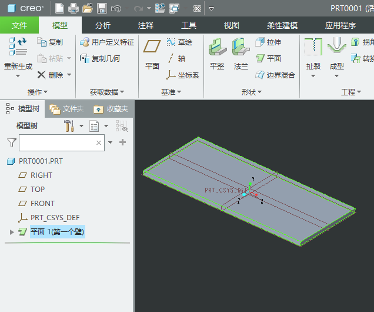
Task: Clear the search field with X
Action: (99, 142)
